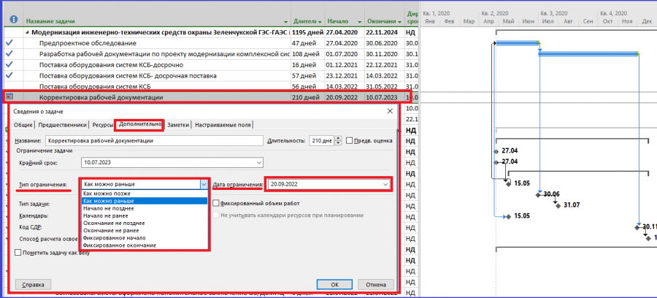Viewport: 657px width, 298px height.
Task: Click the 1195 дней duration cell
Action: (x=307, y=32)
